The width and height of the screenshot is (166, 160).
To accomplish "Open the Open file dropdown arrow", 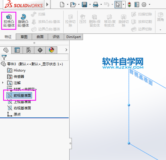I will coord(79,5).
